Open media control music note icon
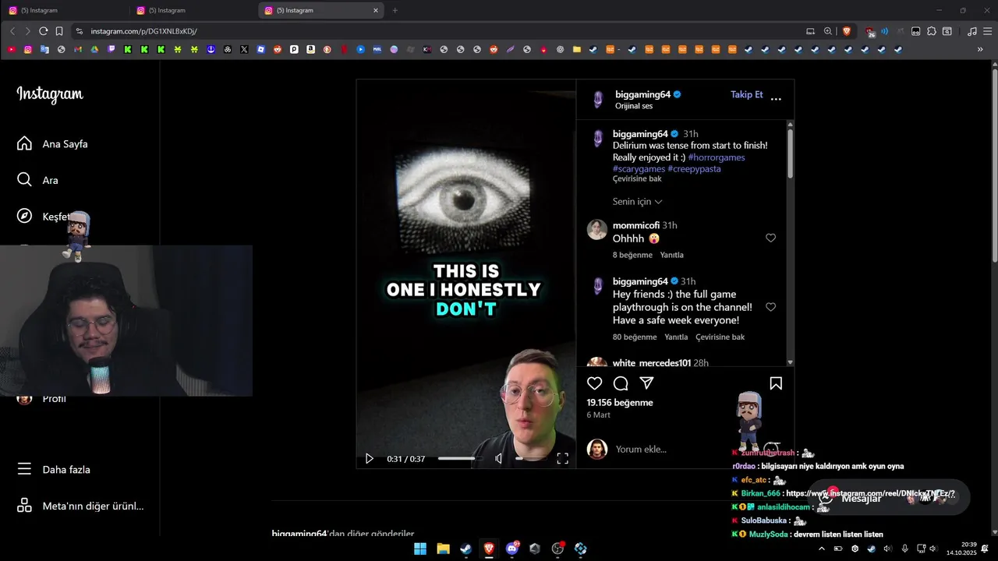The height and width of the screenshot is (561, 998). 971,31
